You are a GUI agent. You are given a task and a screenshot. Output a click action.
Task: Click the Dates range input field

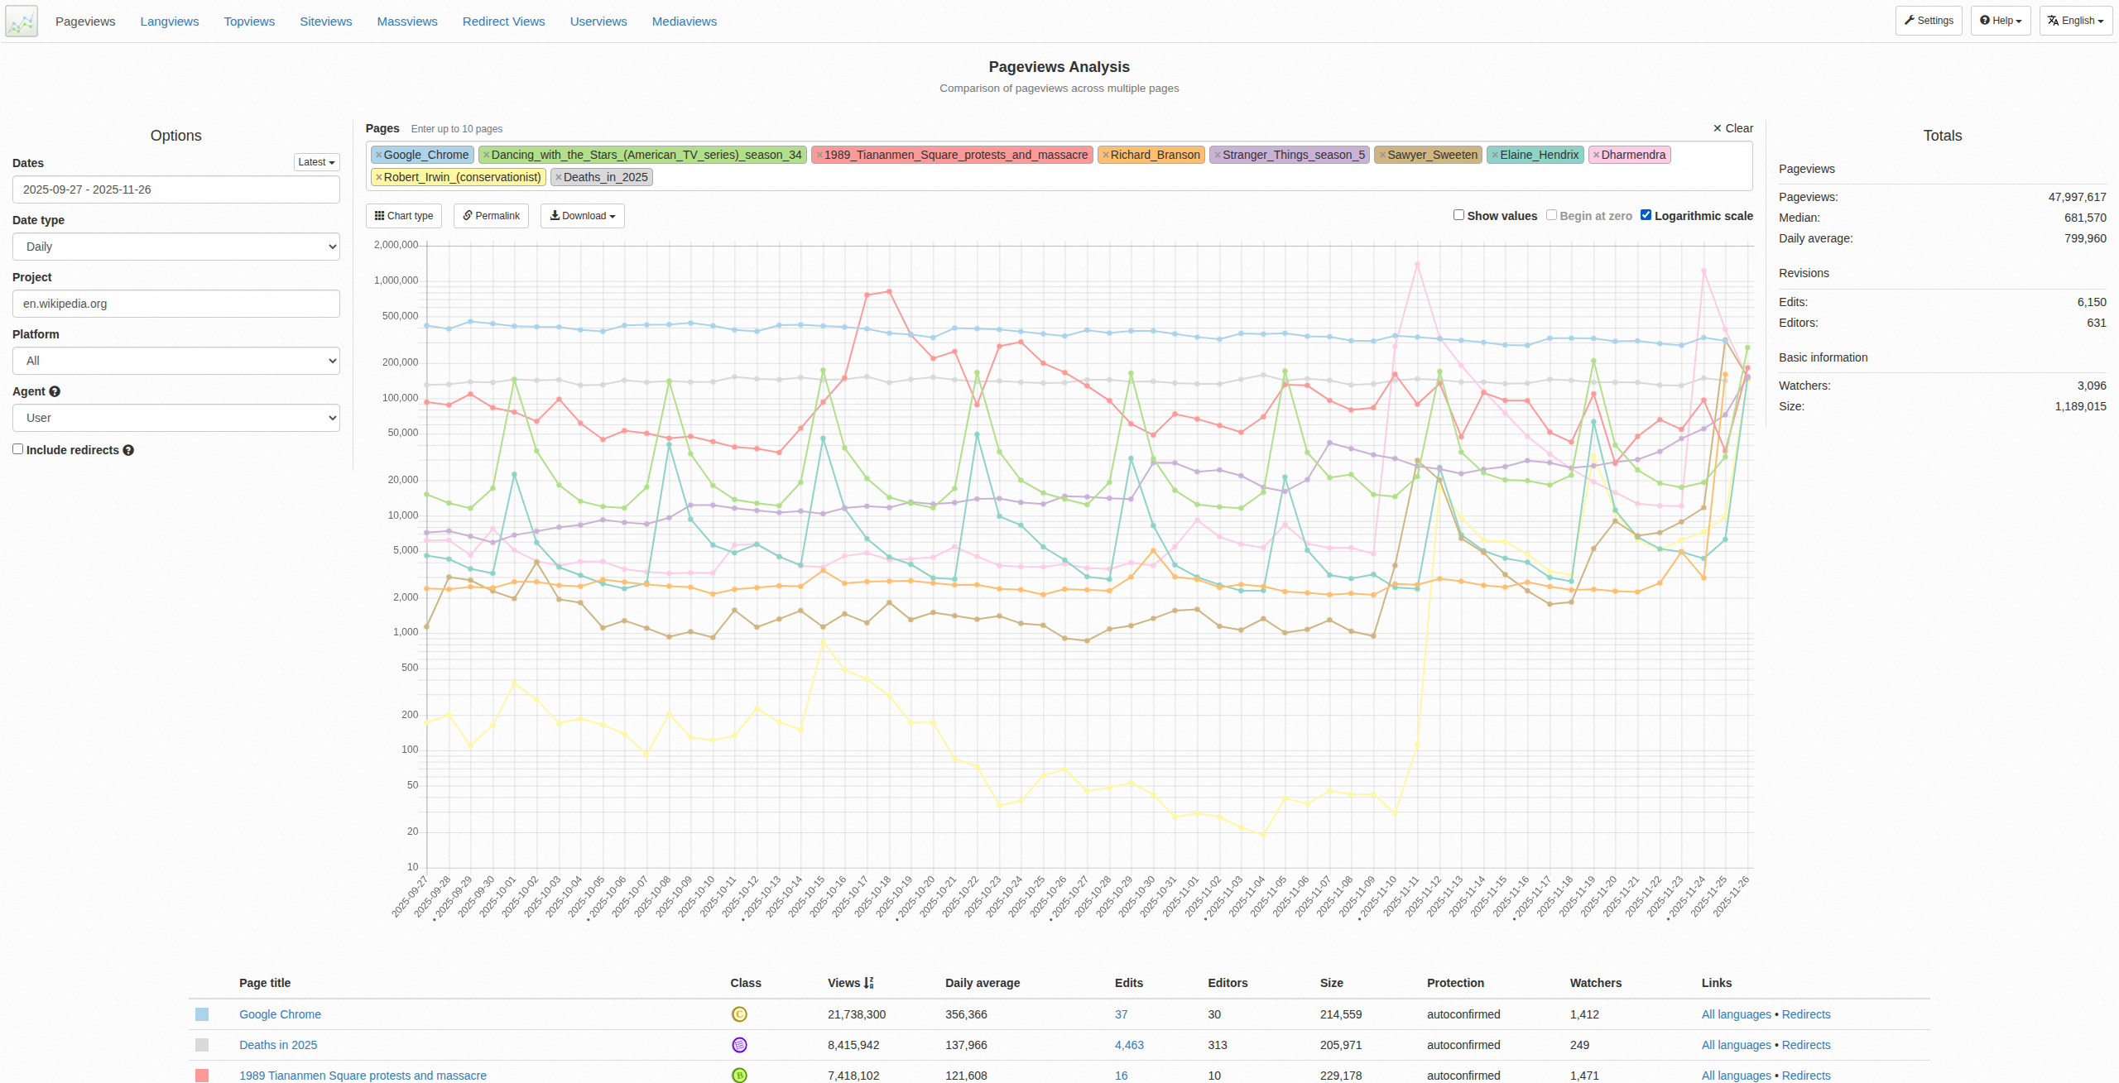click(176, 189)
